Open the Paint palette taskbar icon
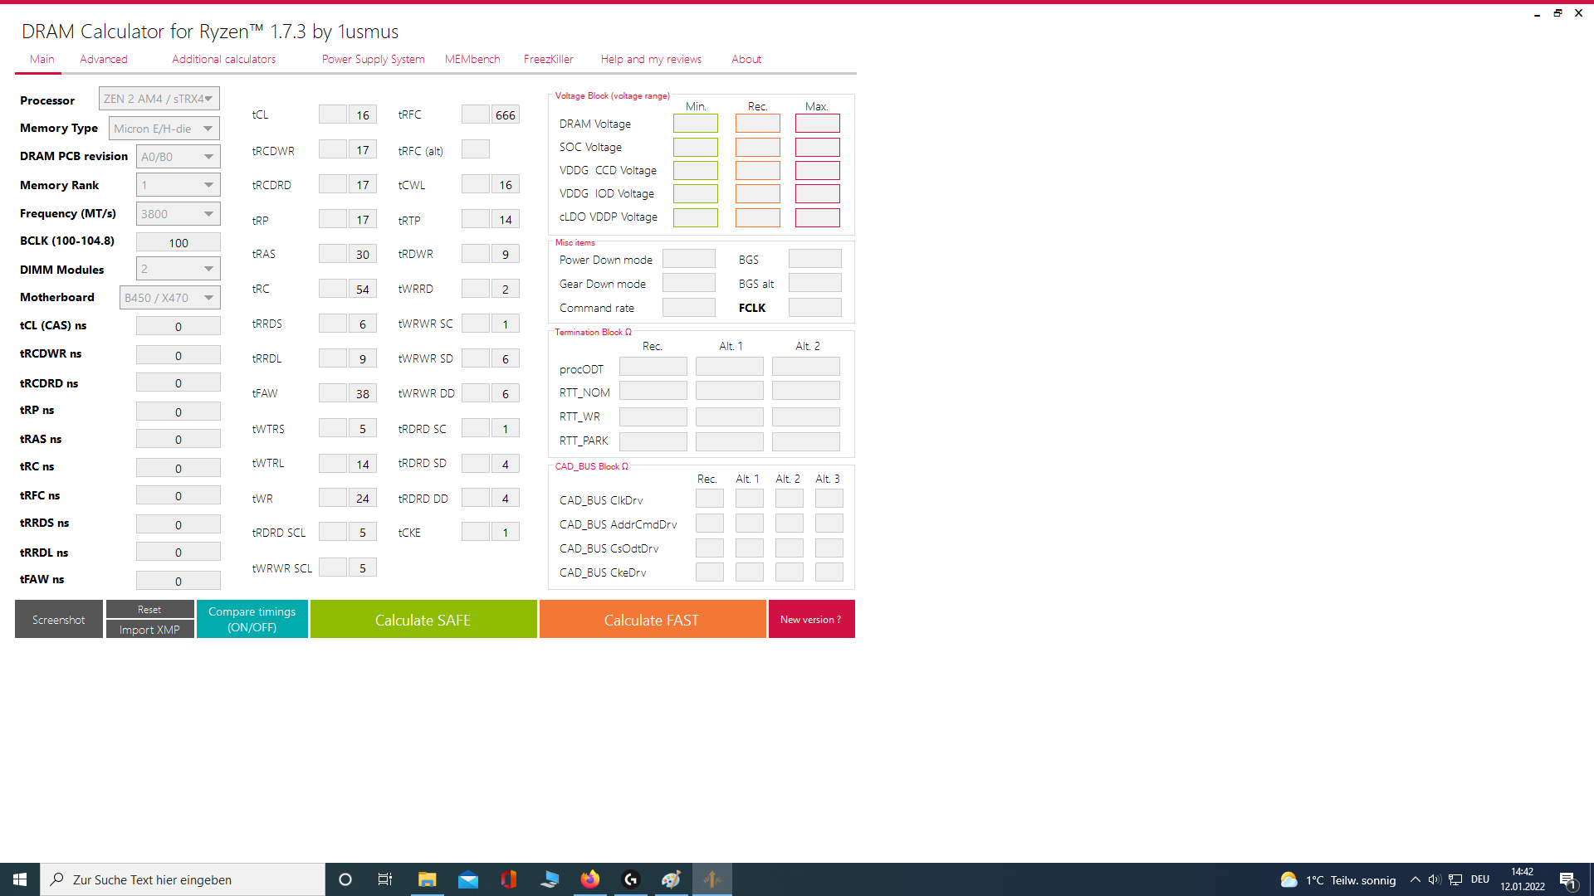This screenshot has height=896, width=1594. [671, 879]
